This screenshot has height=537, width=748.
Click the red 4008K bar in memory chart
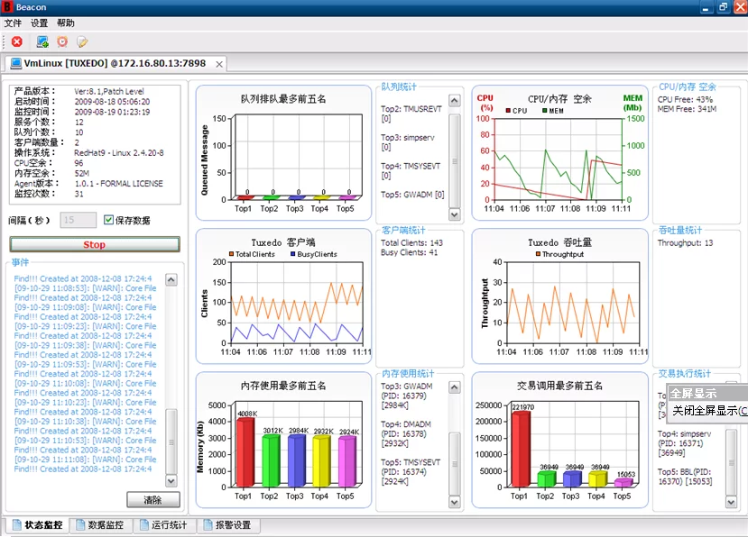tap(245, 452)
